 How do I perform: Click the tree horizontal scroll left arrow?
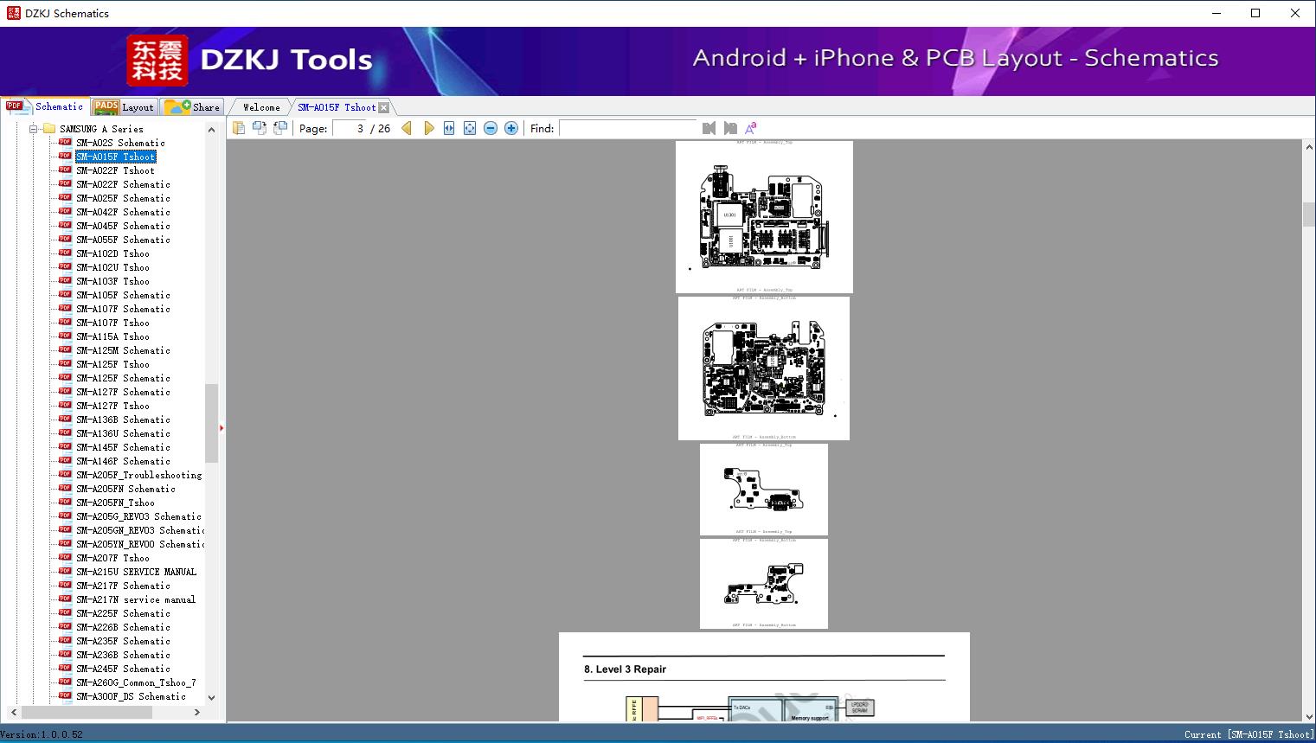pos(12,713)
